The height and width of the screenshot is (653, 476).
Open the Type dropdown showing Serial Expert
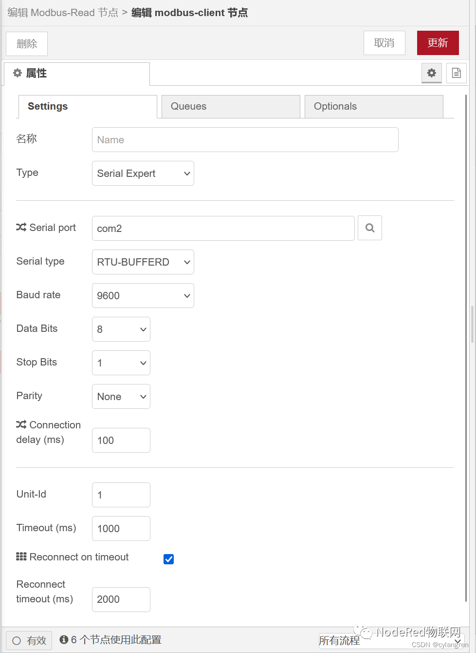(x=143, y=173)
